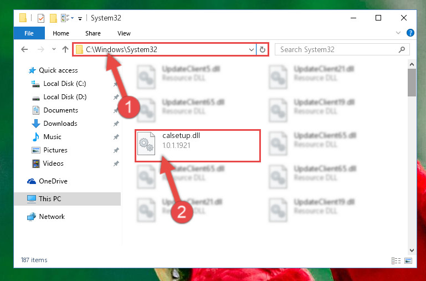Select the calsetup.dll file

point(198,146)
